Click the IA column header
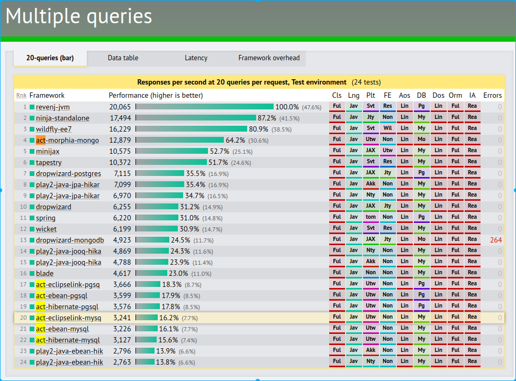 coord(472,96)
